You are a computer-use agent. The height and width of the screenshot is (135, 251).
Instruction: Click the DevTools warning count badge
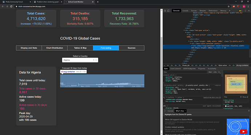coord(240,10)
